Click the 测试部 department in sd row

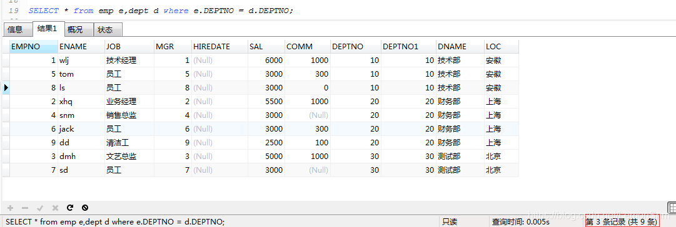(460, 170)
